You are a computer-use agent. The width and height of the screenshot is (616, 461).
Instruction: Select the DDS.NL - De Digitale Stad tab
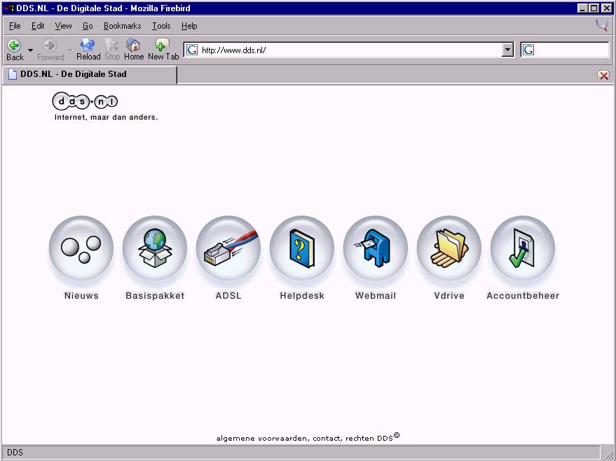(90, 74)
